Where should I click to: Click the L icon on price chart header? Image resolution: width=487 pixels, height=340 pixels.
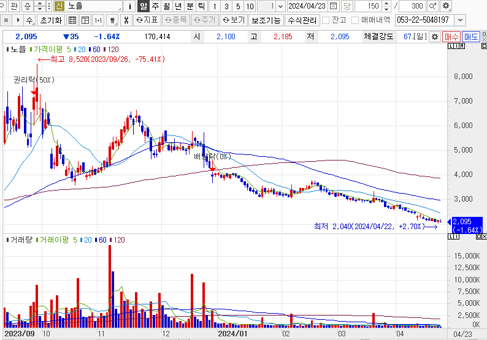[x=451, y=46]
